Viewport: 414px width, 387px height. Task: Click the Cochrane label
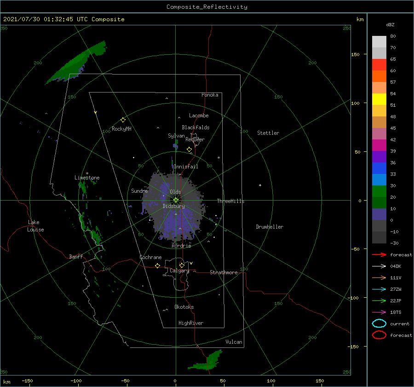pos(150,257)
